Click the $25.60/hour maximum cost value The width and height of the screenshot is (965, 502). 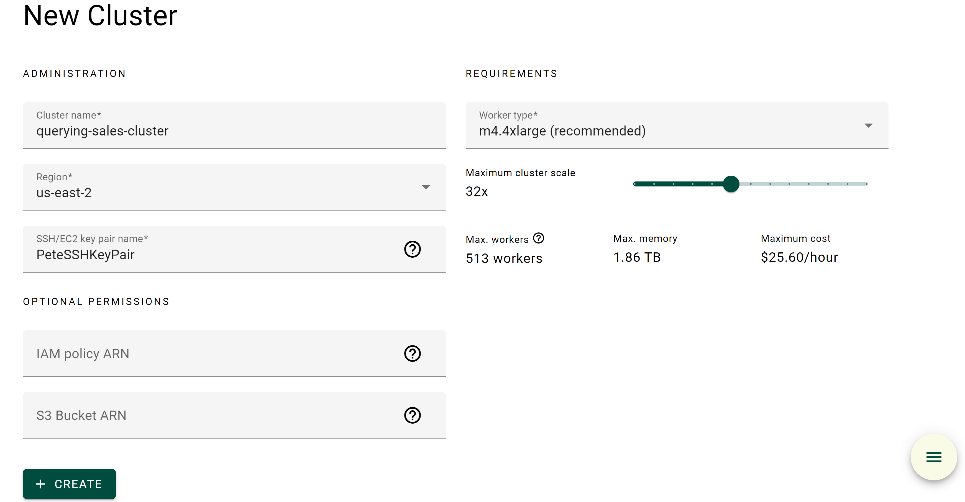tap(799, 257)
